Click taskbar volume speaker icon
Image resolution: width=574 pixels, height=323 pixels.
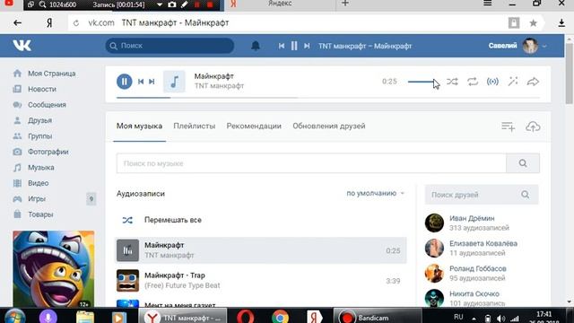(501, 319)
